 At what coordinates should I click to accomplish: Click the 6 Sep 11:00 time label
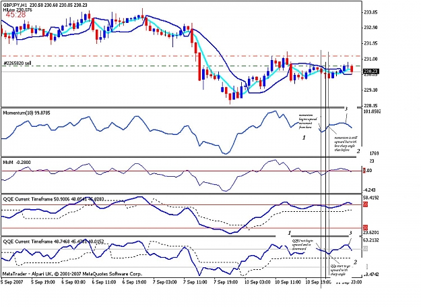click(x=104, y=282)
